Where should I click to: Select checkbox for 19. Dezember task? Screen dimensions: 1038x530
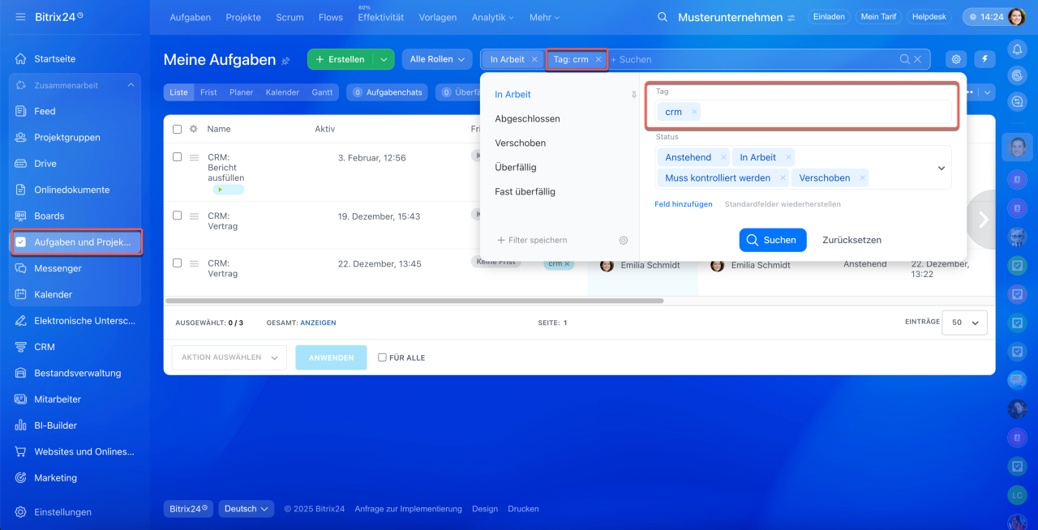(178, 216)
